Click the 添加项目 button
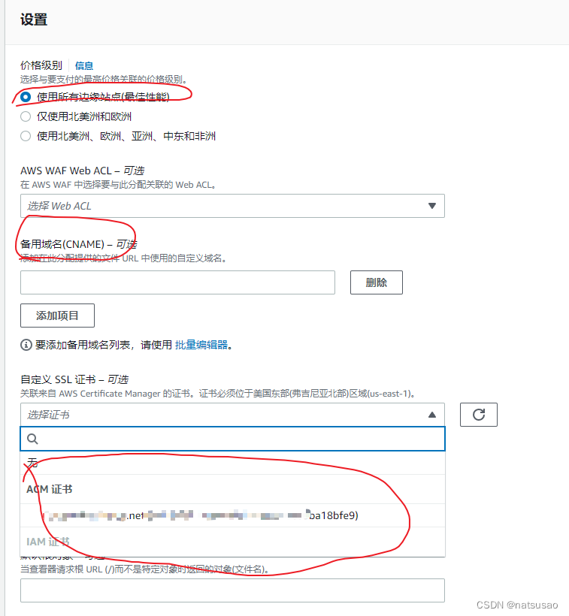 57,315
